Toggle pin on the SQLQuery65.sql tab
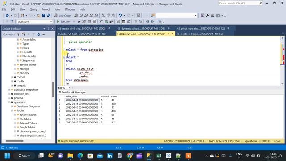286x161 pixels. point(168,34)
